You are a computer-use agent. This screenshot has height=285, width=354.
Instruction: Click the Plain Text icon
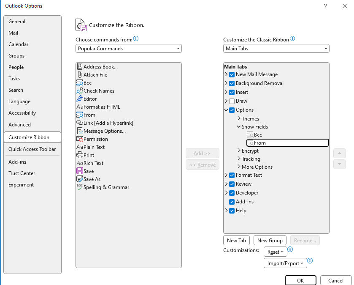(80, 147)
